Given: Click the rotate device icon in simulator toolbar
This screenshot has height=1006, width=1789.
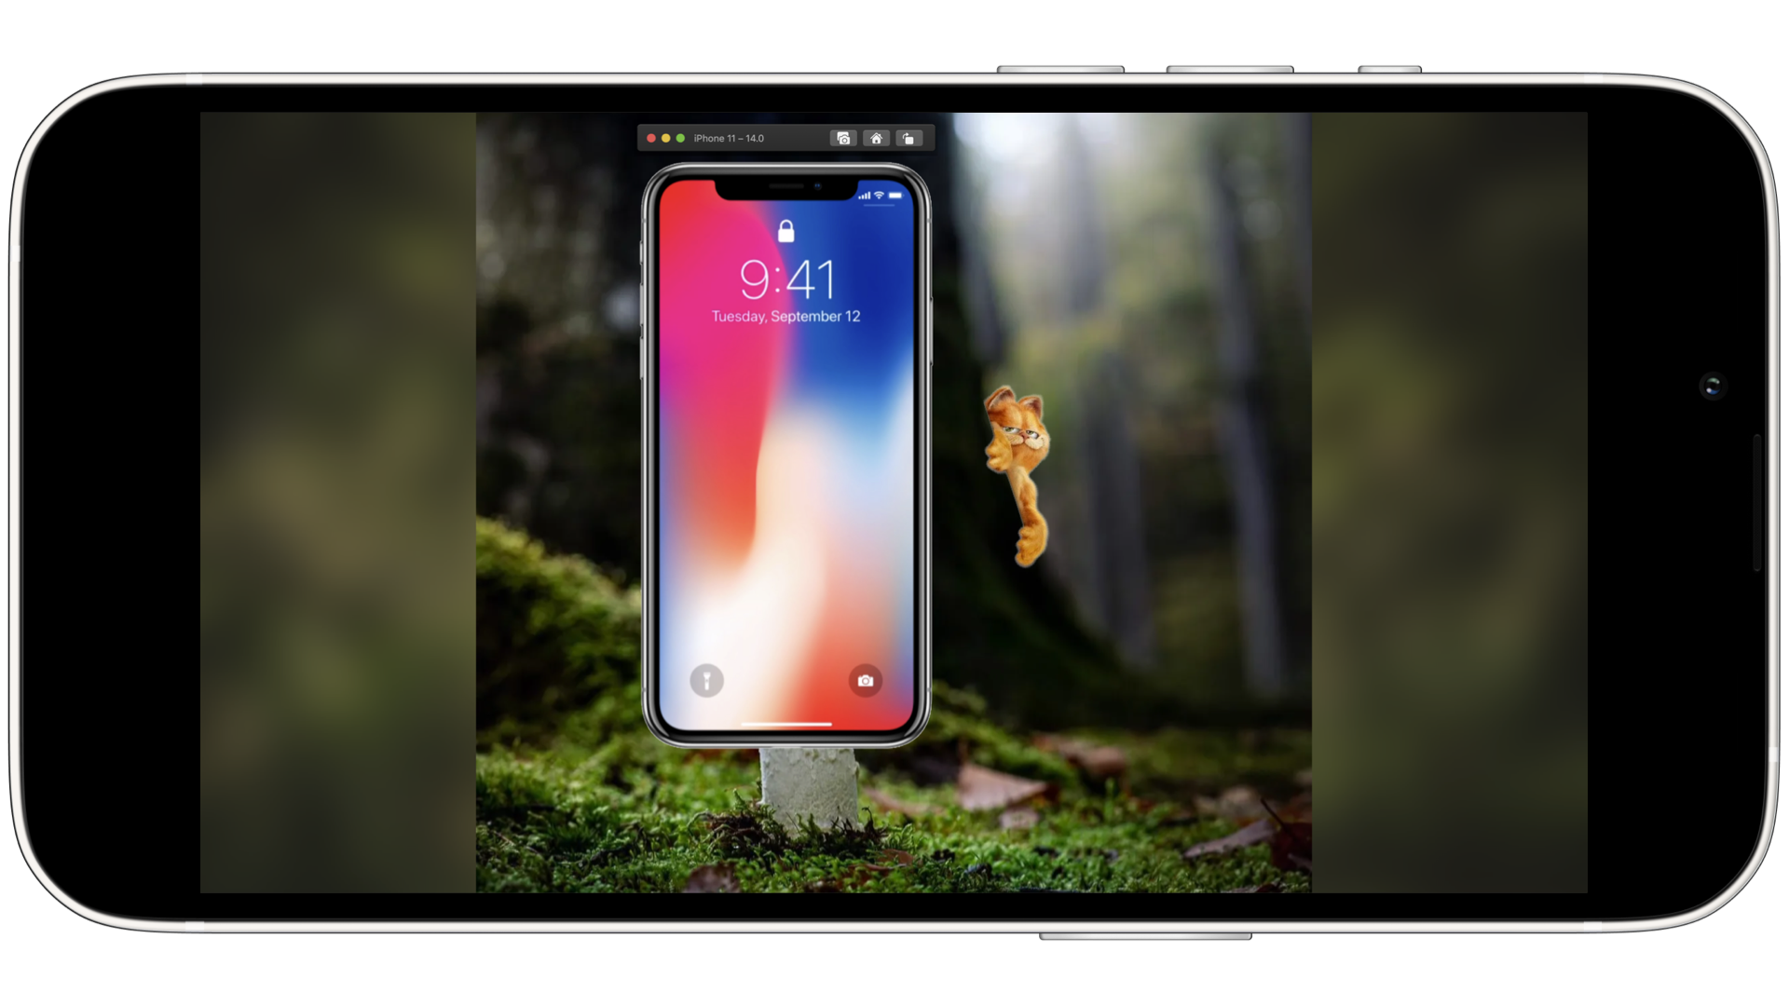Looking at the screenshot, I should pyautogui.click(x=911, y=138).
